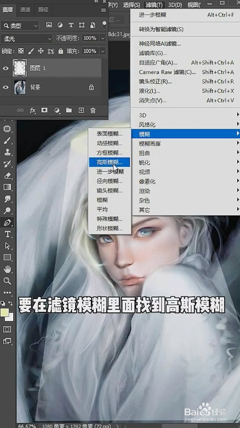Toggle smart object layer filter
The image size is (240, 428).
93,25
